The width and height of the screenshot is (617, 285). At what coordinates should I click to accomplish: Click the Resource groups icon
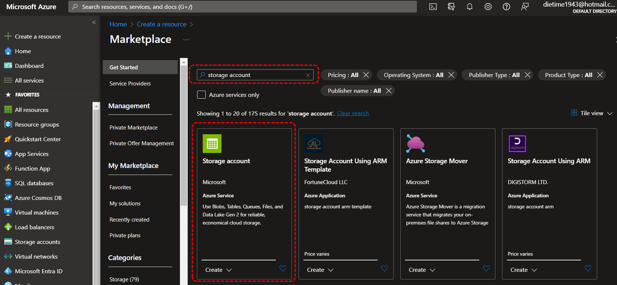[8, 124]
